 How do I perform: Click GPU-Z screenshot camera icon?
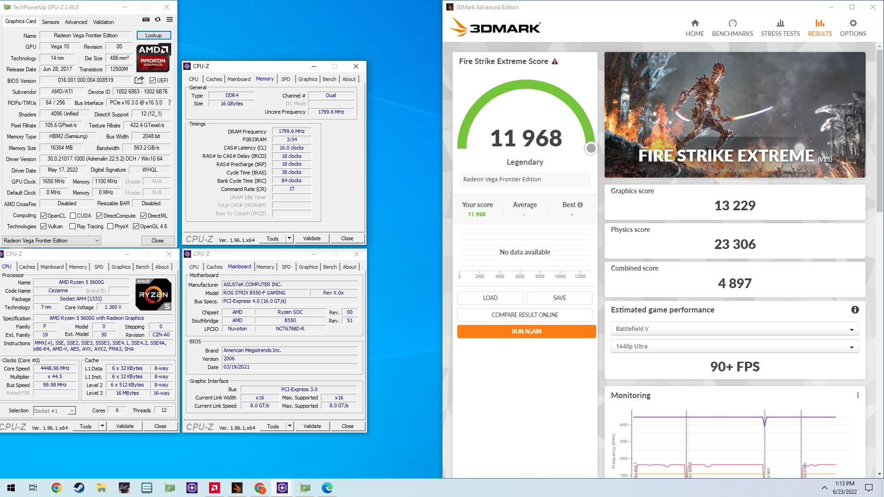tap(146, 19)
